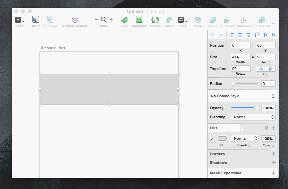Distribute layers vertically
This screenshot has height=189, width=288.
coord(221,35)
